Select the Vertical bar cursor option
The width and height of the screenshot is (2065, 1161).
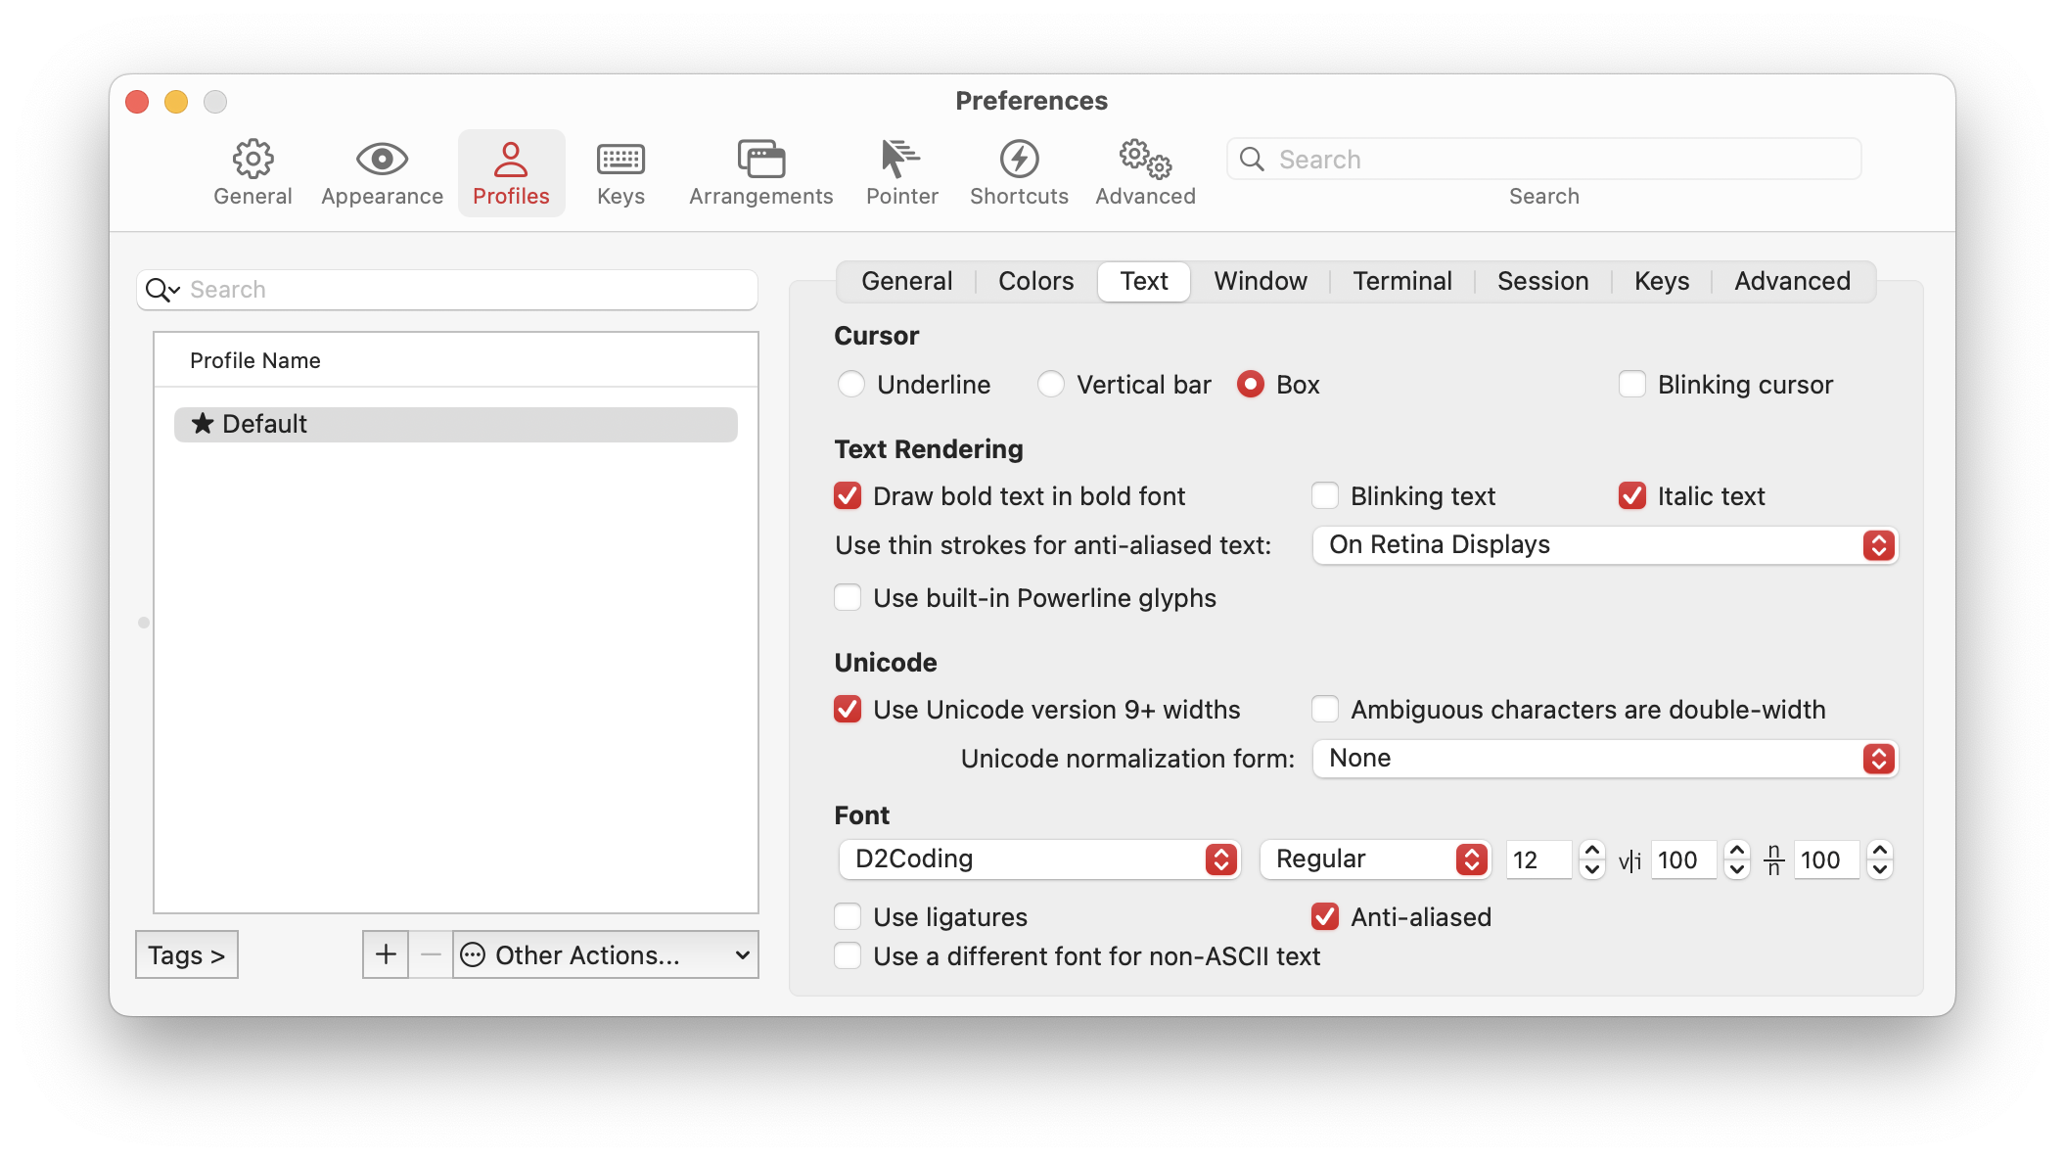pyautogui.click(x=1051, y=385)
